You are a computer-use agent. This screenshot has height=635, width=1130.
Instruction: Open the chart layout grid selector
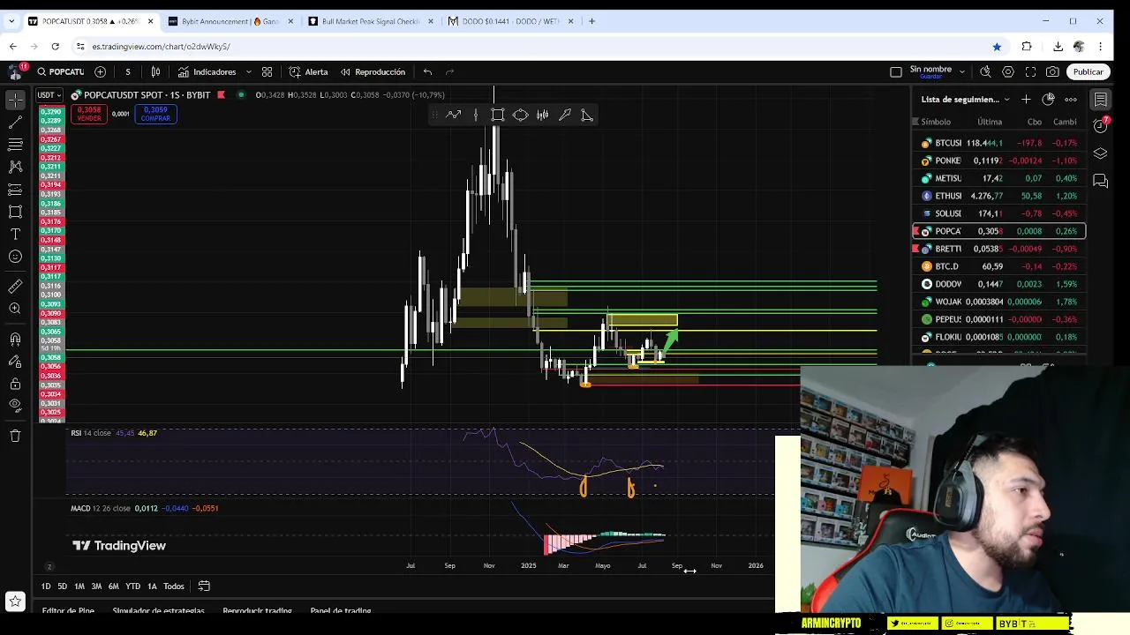(x=895, y=72)
